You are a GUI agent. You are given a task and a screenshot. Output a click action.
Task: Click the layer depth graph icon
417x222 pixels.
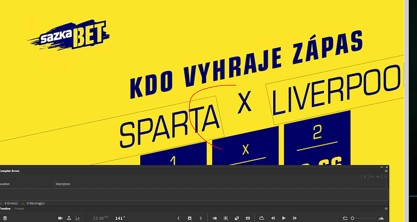coord(77,218)
